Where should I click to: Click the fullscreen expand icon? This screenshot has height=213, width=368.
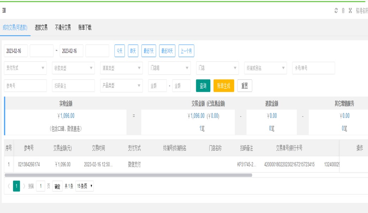click(x=350, y=11)
